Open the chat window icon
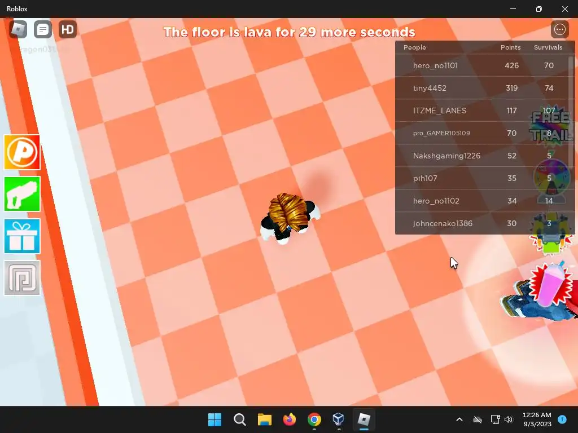The height and width of the screenshot is (433, 578). [43, 29]
